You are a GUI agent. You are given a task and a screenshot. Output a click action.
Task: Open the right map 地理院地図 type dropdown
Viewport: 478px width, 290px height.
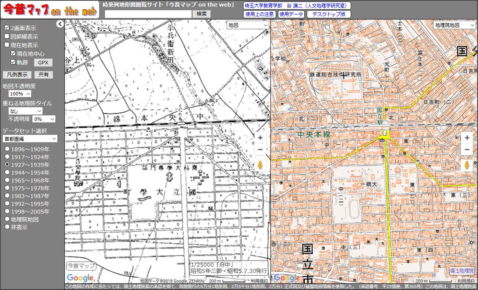pos(454,25)
